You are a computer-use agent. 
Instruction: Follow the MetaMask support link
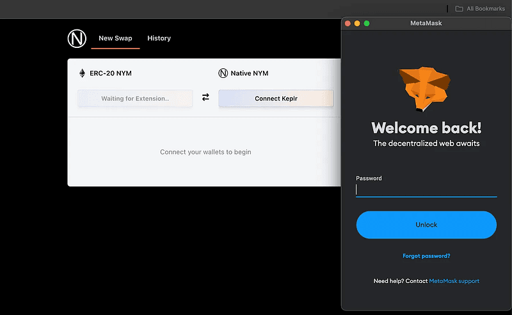454,281
